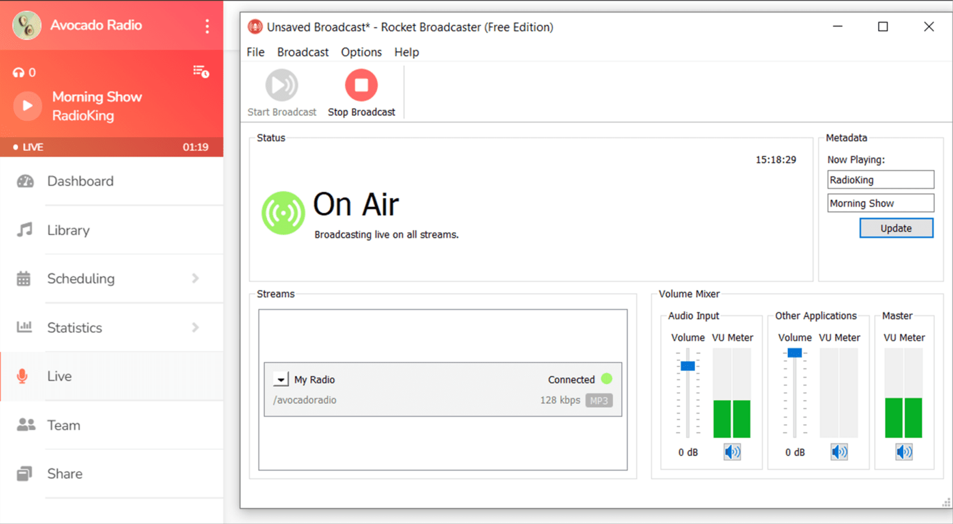This screenshot has width=953, height=524.
Task: Mute the Audio Input channel speaker
Action: click(732, 452)
